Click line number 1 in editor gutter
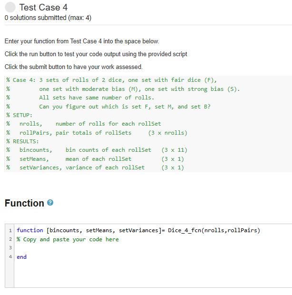Viewport: 292px width, 295px height. [10, 230]
